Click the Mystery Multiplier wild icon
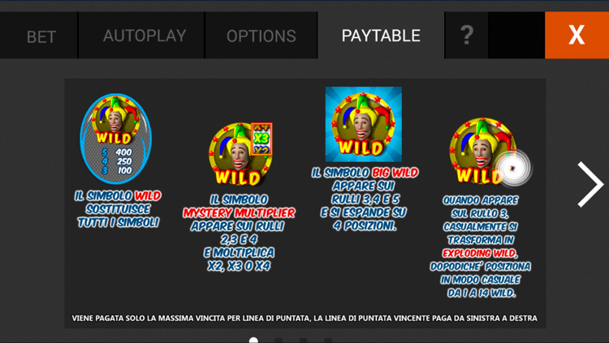609x343 pixels. [240, 154]
